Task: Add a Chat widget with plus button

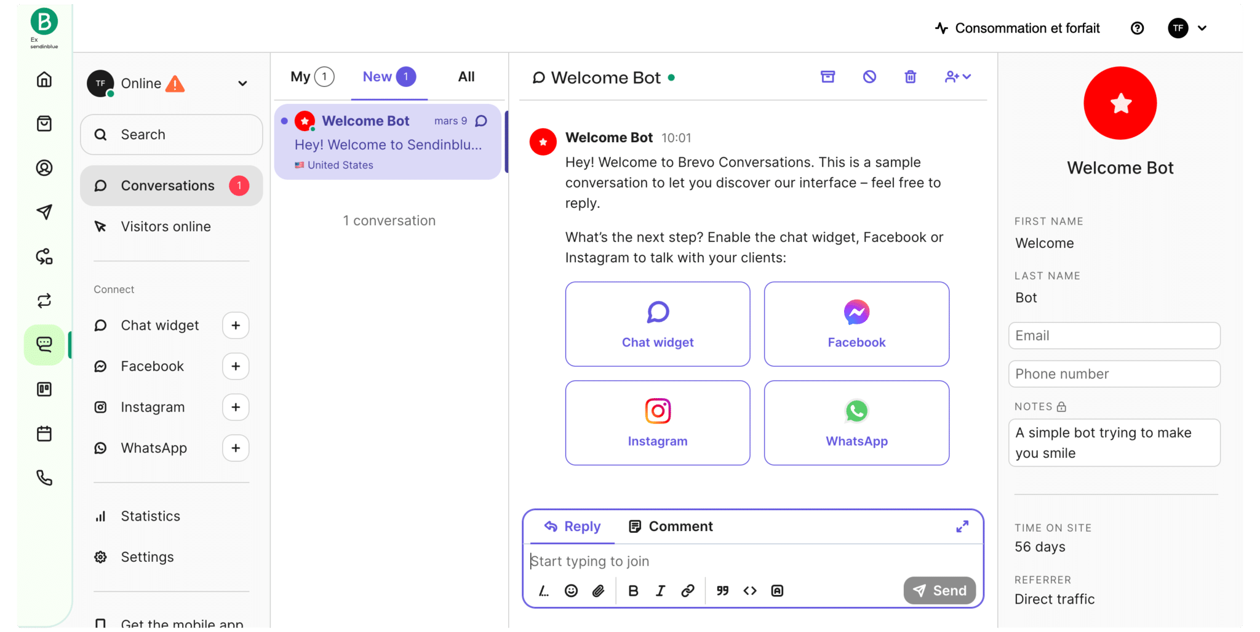Action: point(236,326)
